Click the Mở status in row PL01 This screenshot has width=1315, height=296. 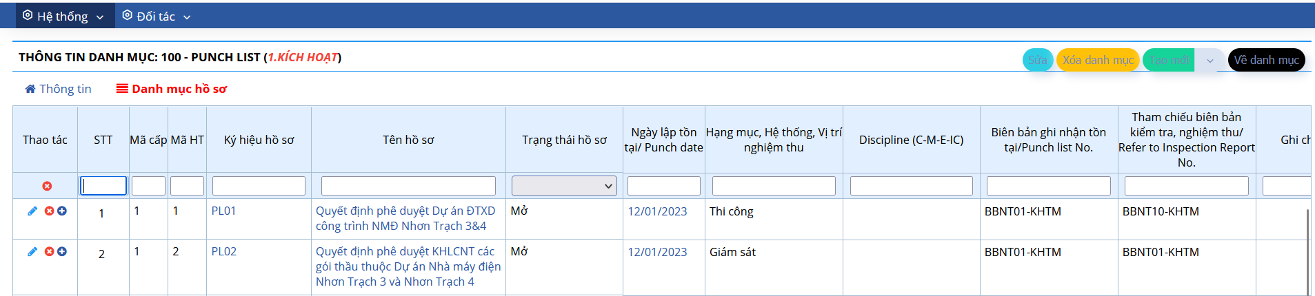coord(519,211)
